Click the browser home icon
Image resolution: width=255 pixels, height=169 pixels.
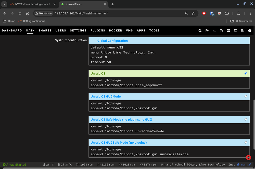[x=28, y=13]
